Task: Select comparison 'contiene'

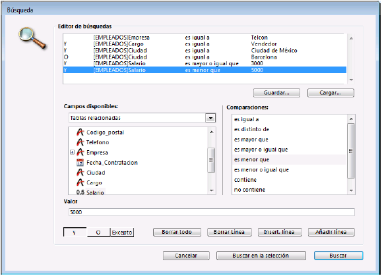Action: click(245, 180)
